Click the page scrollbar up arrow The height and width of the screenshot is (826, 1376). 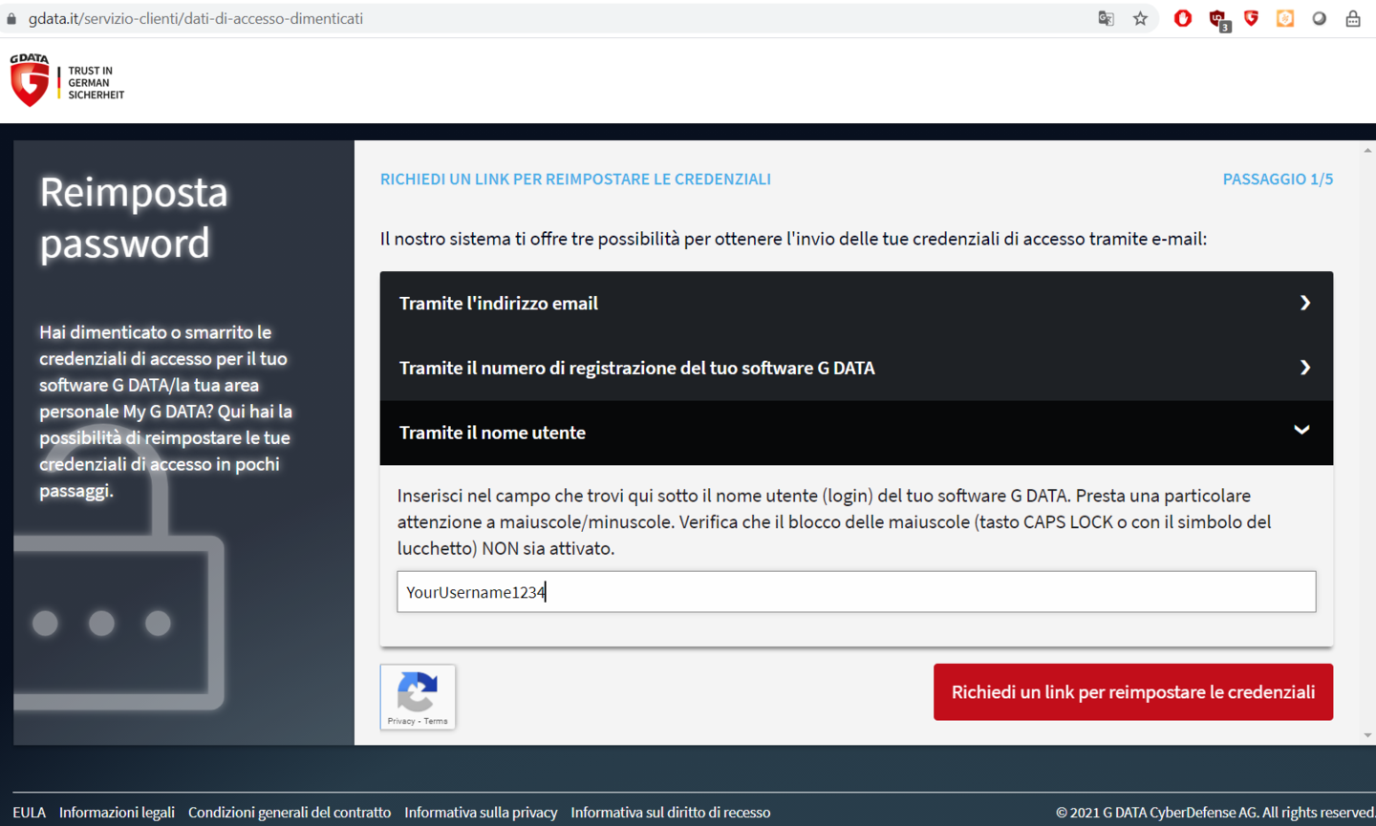1367,150
